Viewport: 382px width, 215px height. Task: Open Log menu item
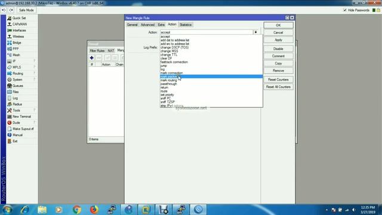(15, 98)
